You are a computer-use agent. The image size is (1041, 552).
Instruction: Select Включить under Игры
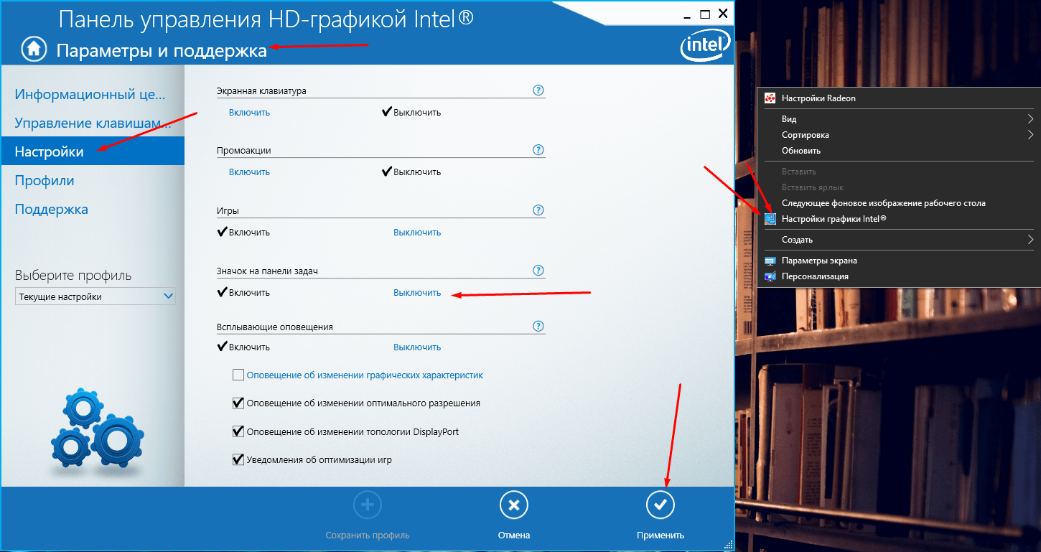pos(243,232)
